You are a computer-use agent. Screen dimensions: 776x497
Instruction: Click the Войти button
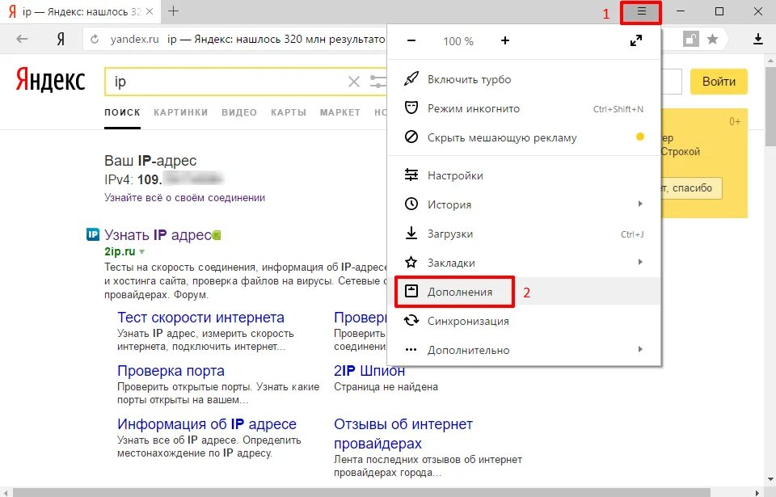pyautogui.click(x=719, y=82)
